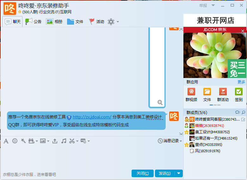Expand the gift icon dropdown arrow
Screen dimensions: 247x180
tap(37, 141)
